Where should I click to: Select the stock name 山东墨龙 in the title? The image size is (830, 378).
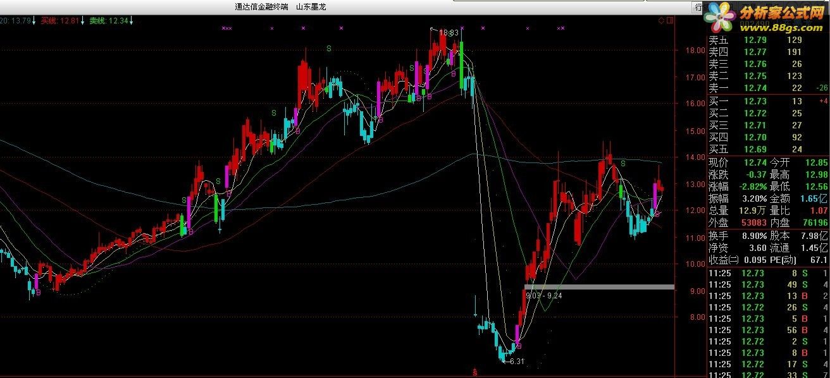click(312, 8)
